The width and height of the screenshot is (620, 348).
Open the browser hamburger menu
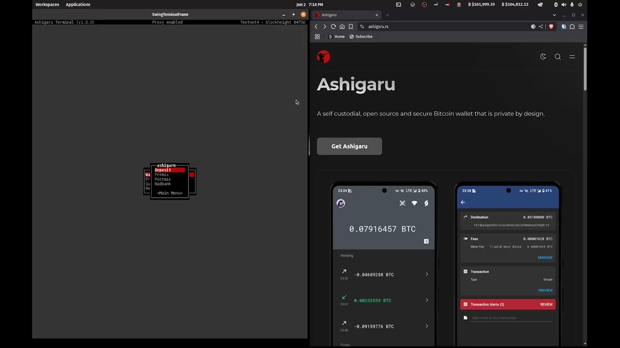click(581, 27)
